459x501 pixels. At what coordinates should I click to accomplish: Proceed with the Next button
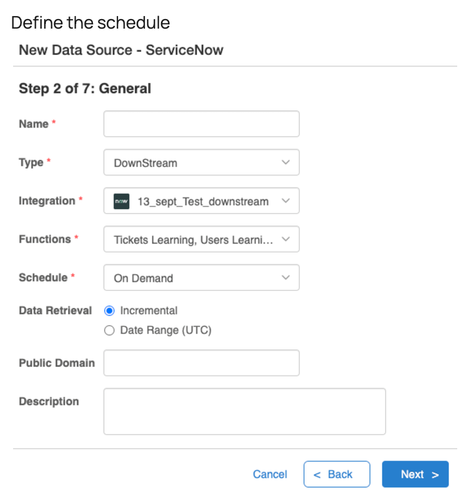(x=415, y=474)
